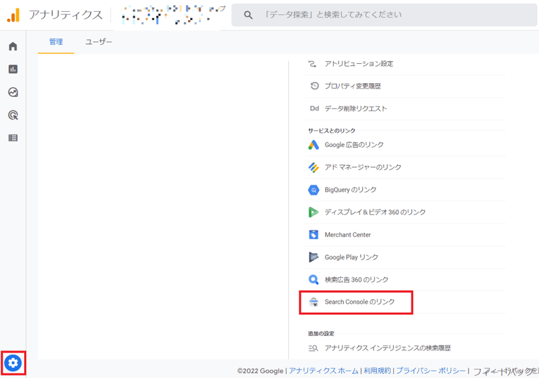
Task: Open the Explore icon in sidebar
Action: pos(13,92)
